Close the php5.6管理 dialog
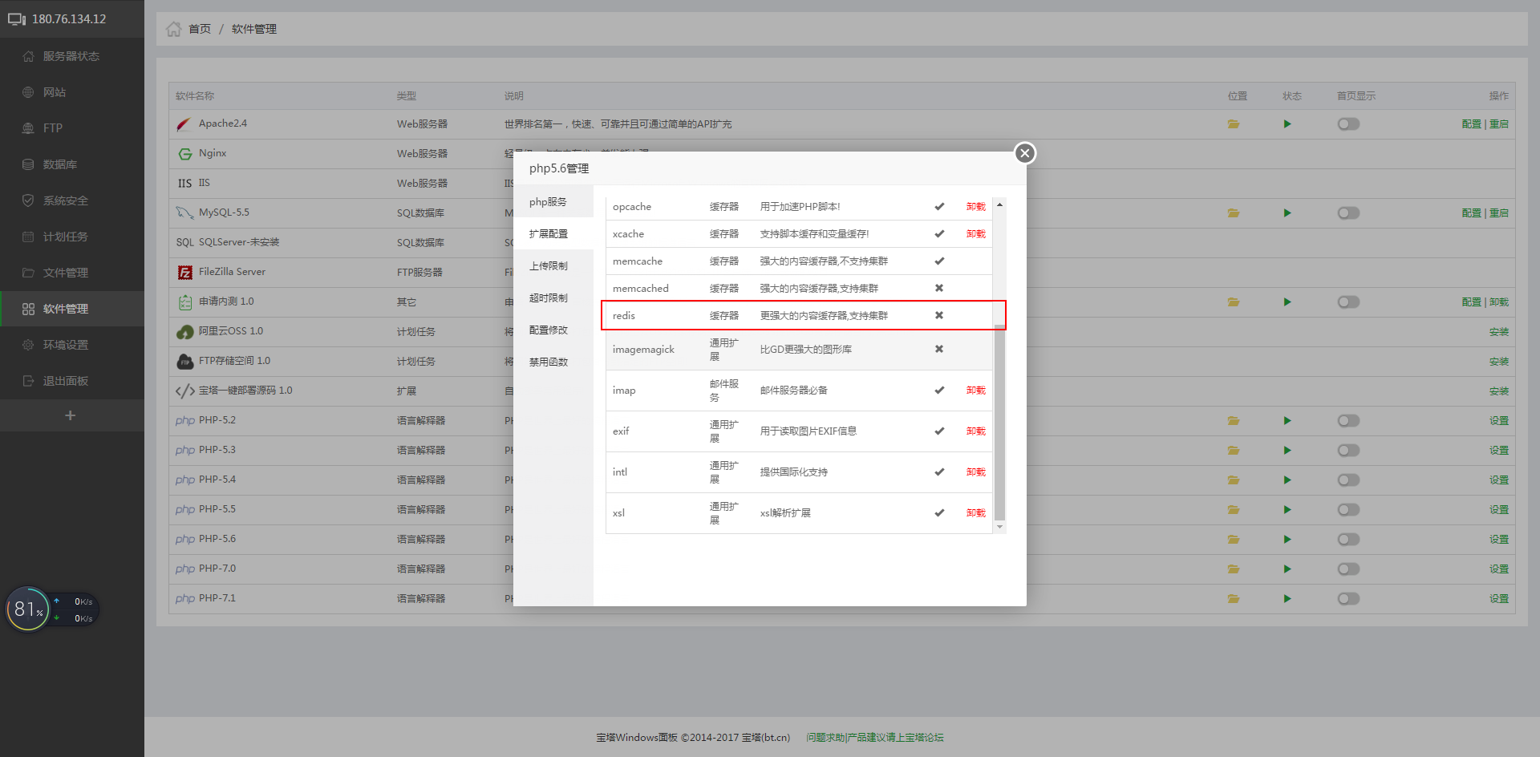 click(1024, 153)
